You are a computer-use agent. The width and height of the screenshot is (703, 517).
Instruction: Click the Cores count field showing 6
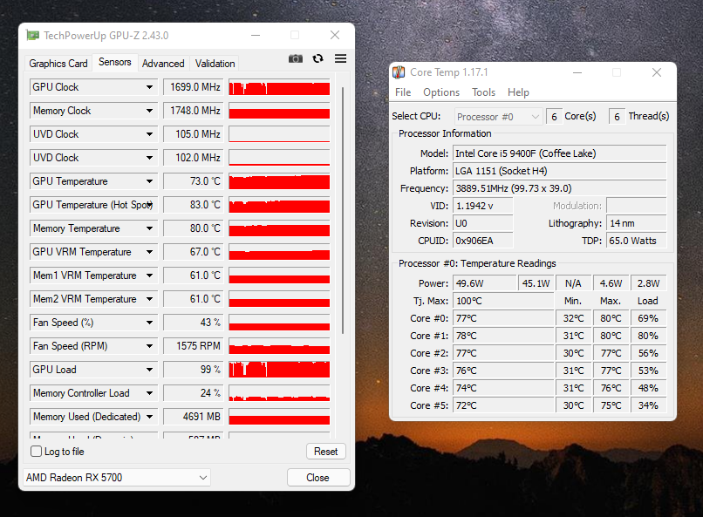554,117
